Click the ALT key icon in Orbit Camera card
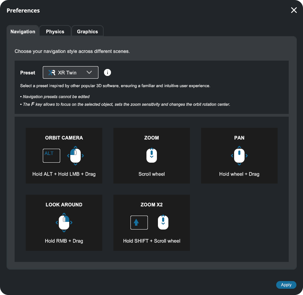Image resolution: width=303 pixels, height=295 pixels. point(51,156)
